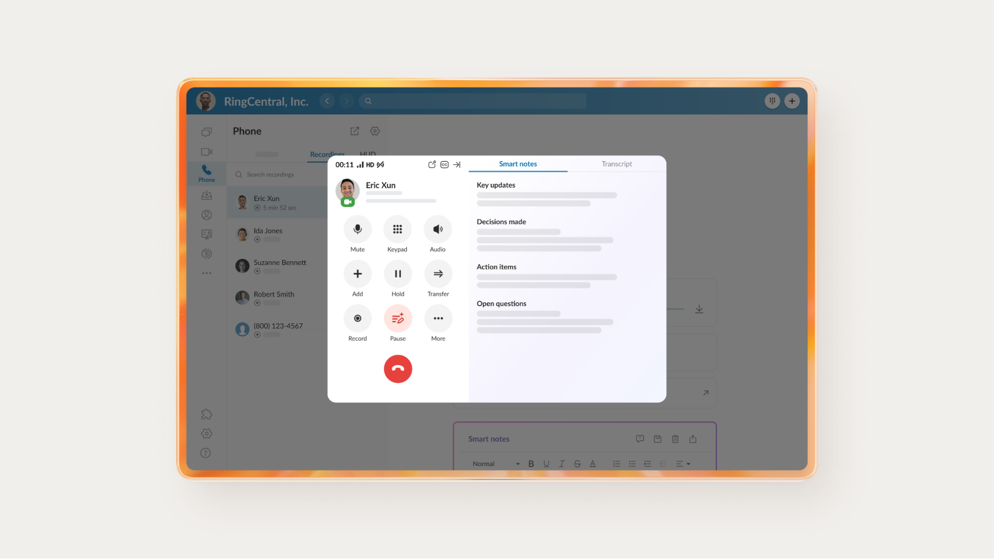Click More options during call

tap(438, 318)
